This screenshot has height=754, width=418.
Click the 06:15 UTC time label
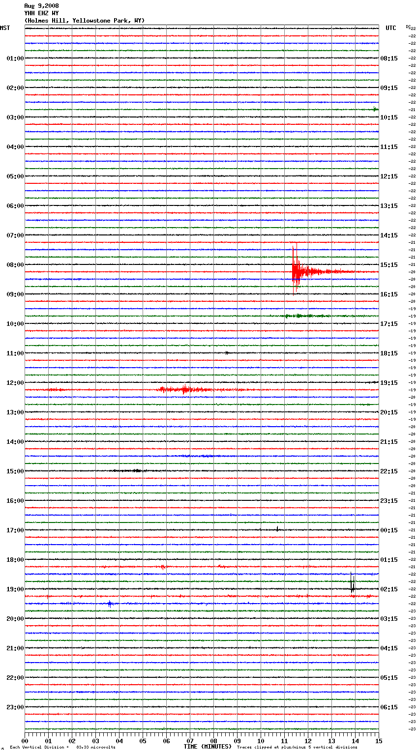[389, 707]
